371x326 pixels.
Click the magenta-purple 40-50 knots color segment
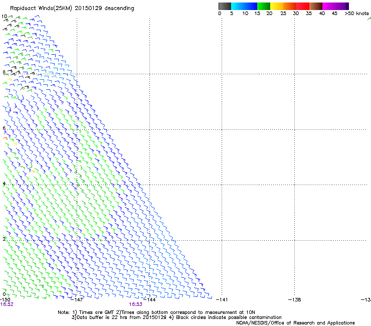tap(335, 6)
